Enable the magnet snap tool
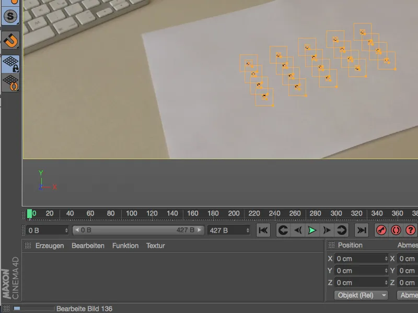Screen dimensions: 418x313 (x=10, y=41)
